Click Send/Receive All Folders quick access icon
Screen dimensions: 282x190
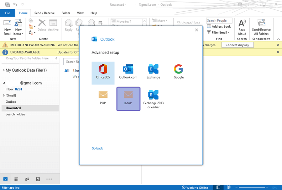(x=8, y=4)
